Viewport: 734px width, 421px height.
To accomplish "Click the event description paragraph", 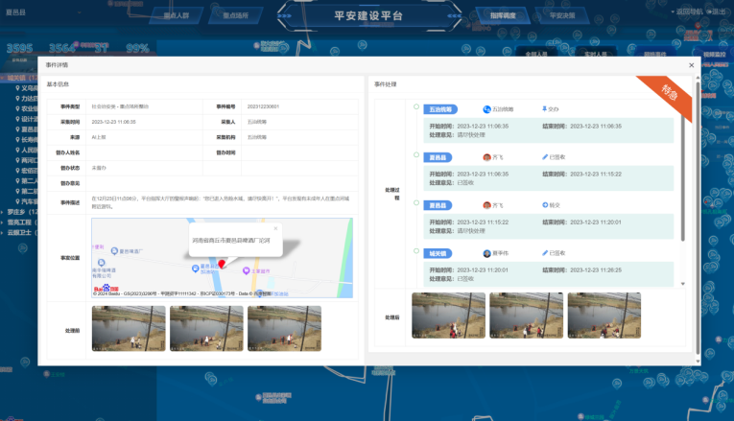I will coord(221,202).
